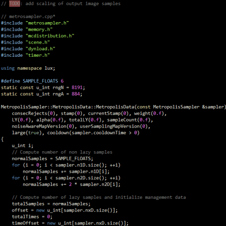The height and width of the screenshot is (226, 226).
Task: Click the "#define SAMPLE_FLOATS 6" line
Action: [x=32, y=81]
